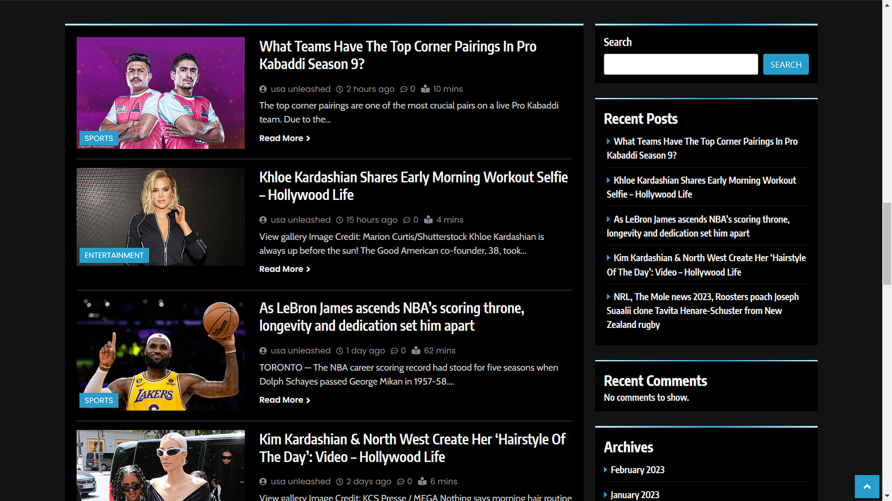Click '15 hours ago' timestamp
The image size is (892, 501).
tap(372, 220)
